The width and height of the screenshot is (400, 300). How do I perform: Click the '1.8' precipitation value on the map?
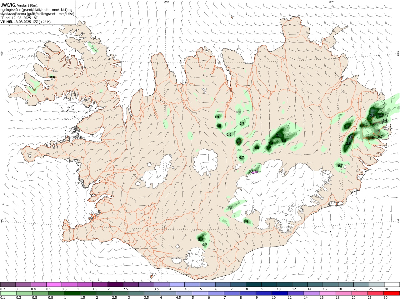(347, 127)
